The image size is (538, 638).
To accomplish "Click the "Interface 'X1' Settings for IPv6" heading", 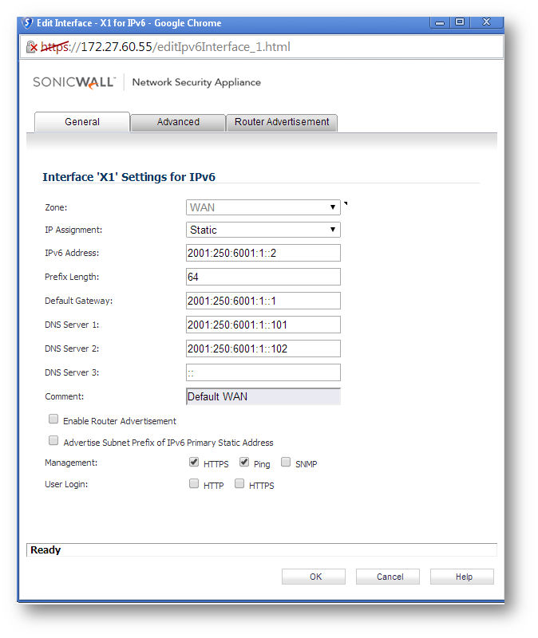I will point(129,177).
